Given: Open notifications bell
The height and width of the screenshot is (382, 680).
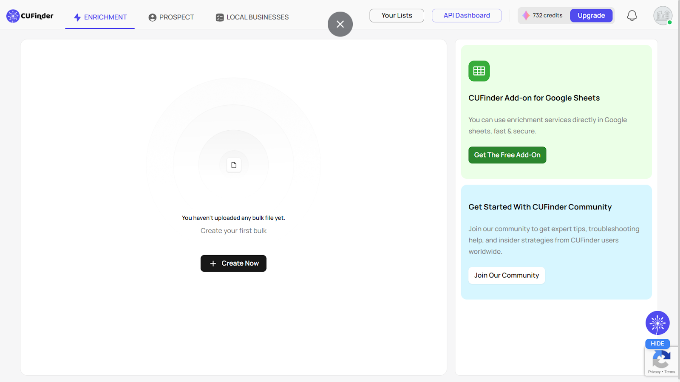Looking at the screenshot, I should pyautogui.click(x=632, y=16).
